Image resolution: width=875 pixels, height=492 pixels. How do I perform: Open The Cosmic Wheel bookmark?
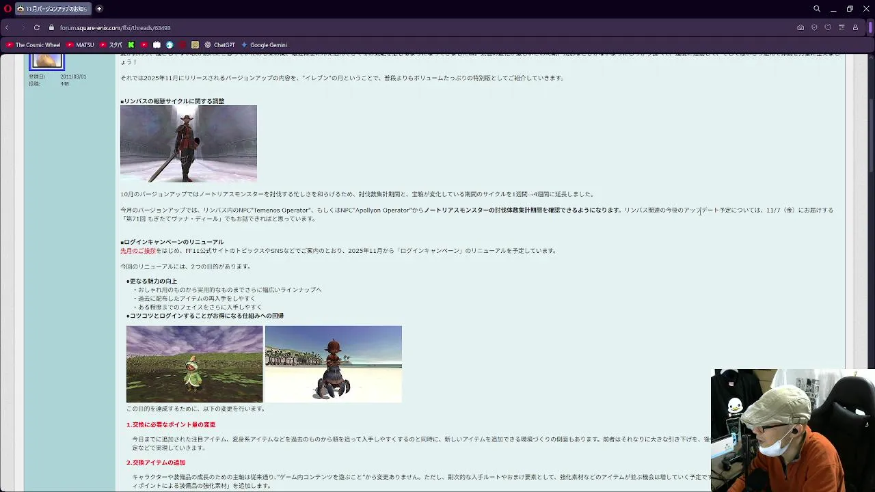(33, 45)
